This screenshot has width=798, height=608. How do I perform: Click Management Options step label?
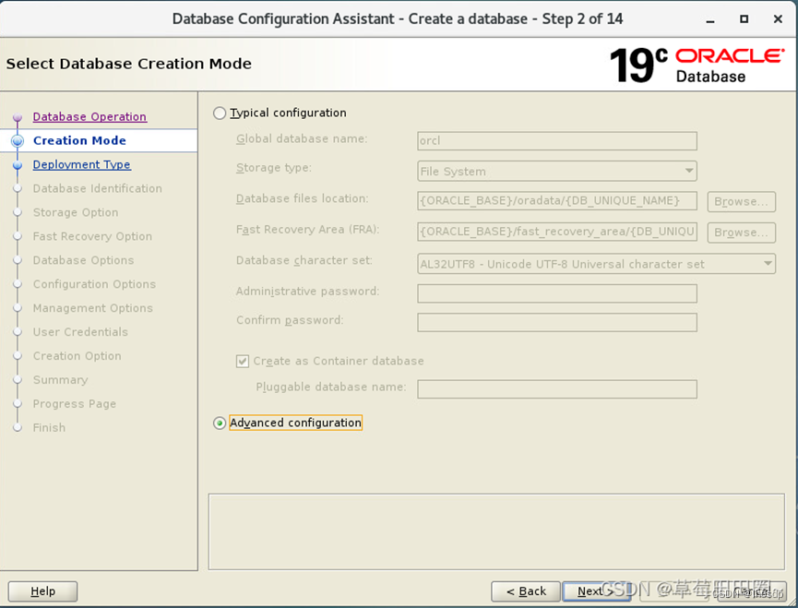92,308
